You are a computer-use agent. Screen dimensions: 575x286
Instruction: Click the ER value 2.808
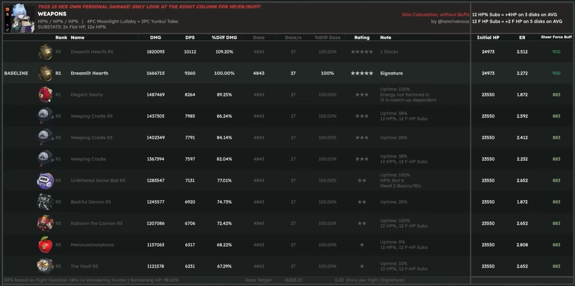(x=522, y=245)
